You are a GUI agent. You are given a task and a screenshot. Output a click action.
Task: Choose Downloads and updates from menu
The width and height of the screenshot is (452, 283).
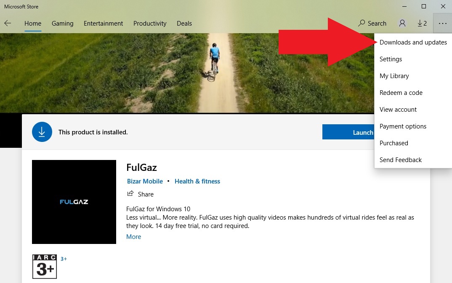point(413,42)
